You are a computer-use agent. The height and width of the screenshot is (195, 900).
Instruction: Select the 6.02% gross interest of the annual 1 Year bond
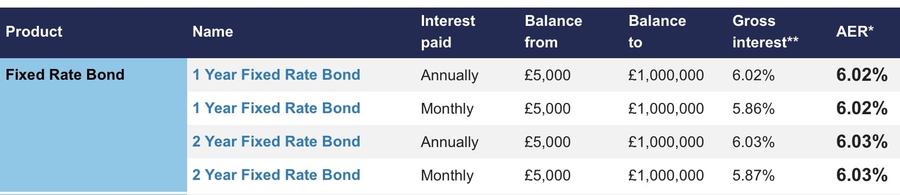point(753,75)
